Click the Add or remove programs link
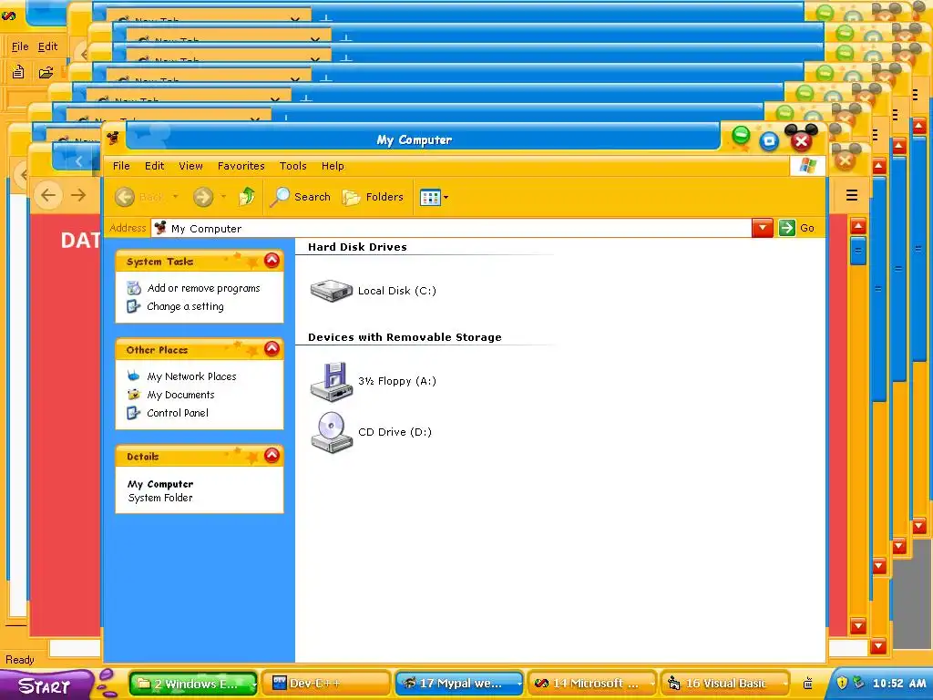933x700 pixels. [203, 288]
